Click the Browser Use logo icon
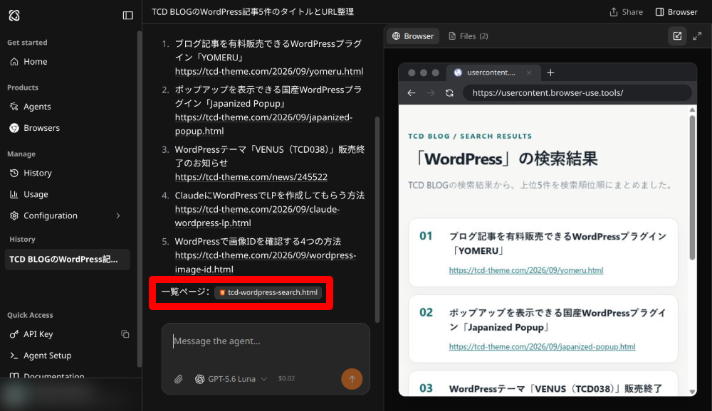This screenshot has width=712, height=411. point(14,16)
